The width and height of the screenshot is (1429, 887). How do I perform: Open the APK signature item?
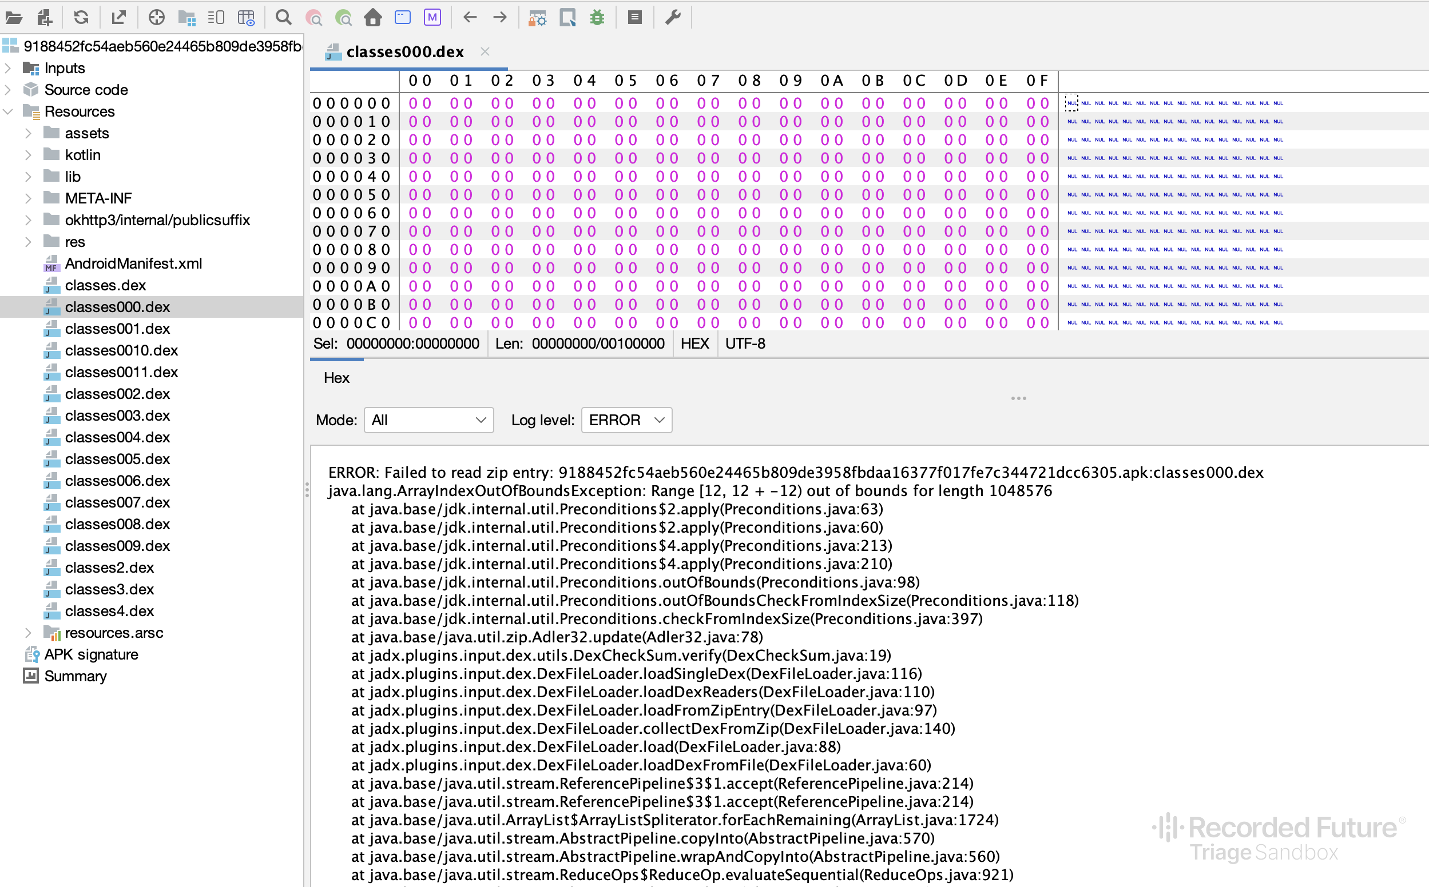(x=91, y=654)
